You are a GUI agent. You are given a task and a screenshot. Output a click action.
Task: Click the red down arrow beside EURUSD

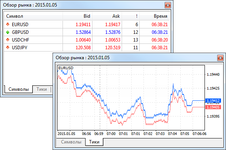point(8,24)
